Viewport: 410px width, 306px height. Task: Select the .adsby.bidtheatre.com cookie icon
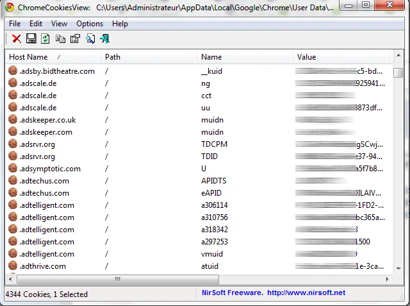tap(13, 71)
